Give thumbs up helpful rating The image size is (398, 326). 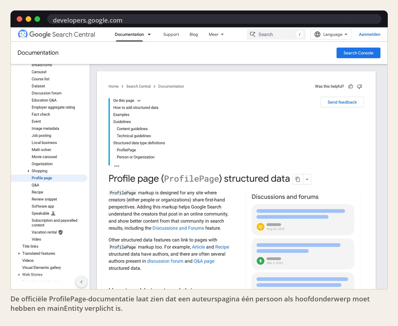(351, 86)
